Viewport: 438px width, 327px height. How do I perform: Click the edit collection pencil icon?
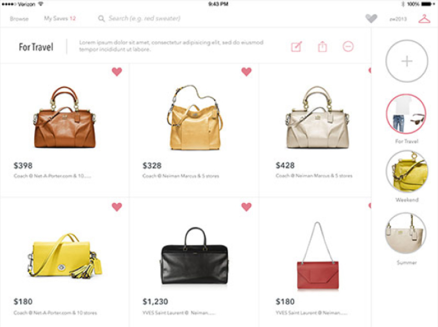click(296, 47)
